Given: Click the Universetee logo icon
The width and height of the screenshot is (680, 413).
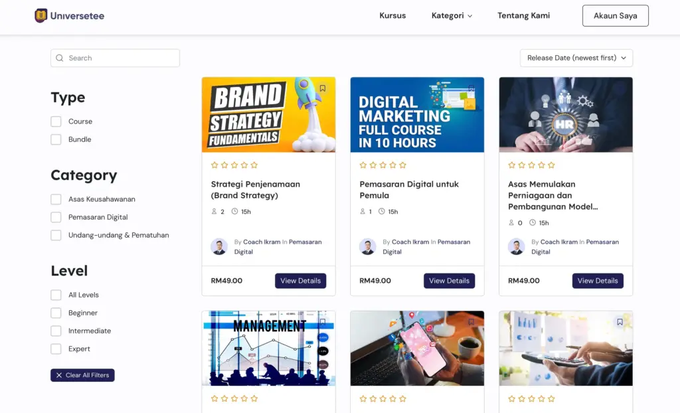Looking at the screenshot, I should pyautogui.click(x=41, y=16).
